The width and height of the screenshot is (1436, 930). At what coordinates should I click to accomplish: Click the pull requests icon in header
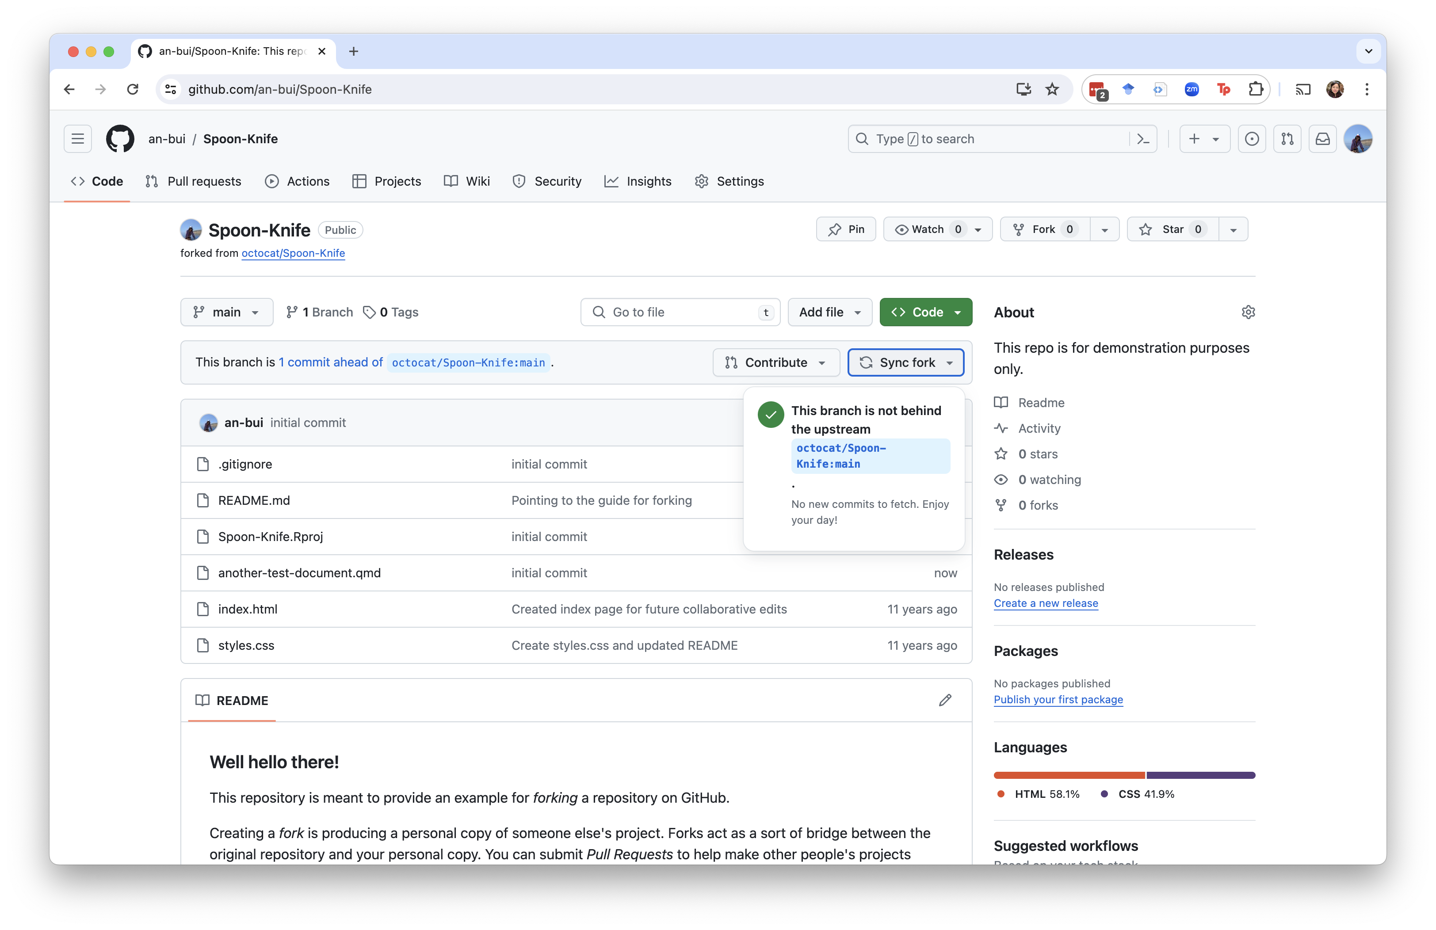(x=1287, y=139)
